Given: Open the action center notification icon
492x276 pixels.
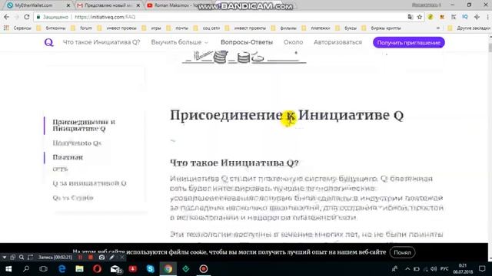Looking at the screenshot, I should pos(482,269).
